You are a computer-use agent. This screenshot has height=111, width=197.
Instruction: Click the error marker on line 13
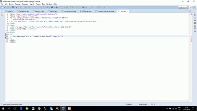[6, 36]
